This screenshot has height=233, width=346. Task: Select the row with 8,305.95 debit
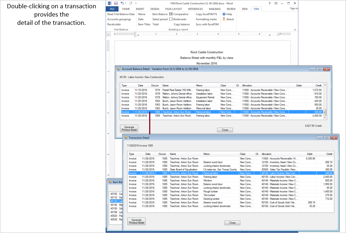pyautogui.click(x=231, y=158)
